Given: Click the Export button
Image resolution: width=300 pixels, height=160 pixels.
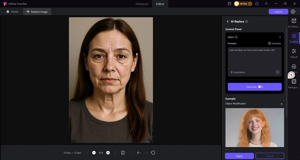Looking at the screenshot, I should pos(278,12).
